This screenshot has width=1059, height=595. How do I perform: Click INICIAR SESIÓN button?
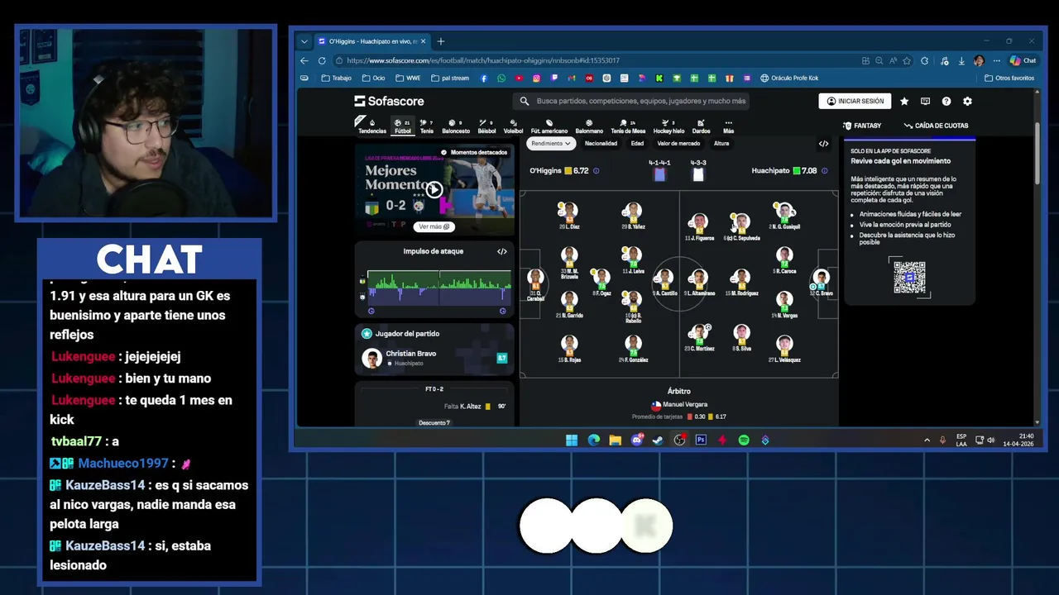tap(855, 101)
